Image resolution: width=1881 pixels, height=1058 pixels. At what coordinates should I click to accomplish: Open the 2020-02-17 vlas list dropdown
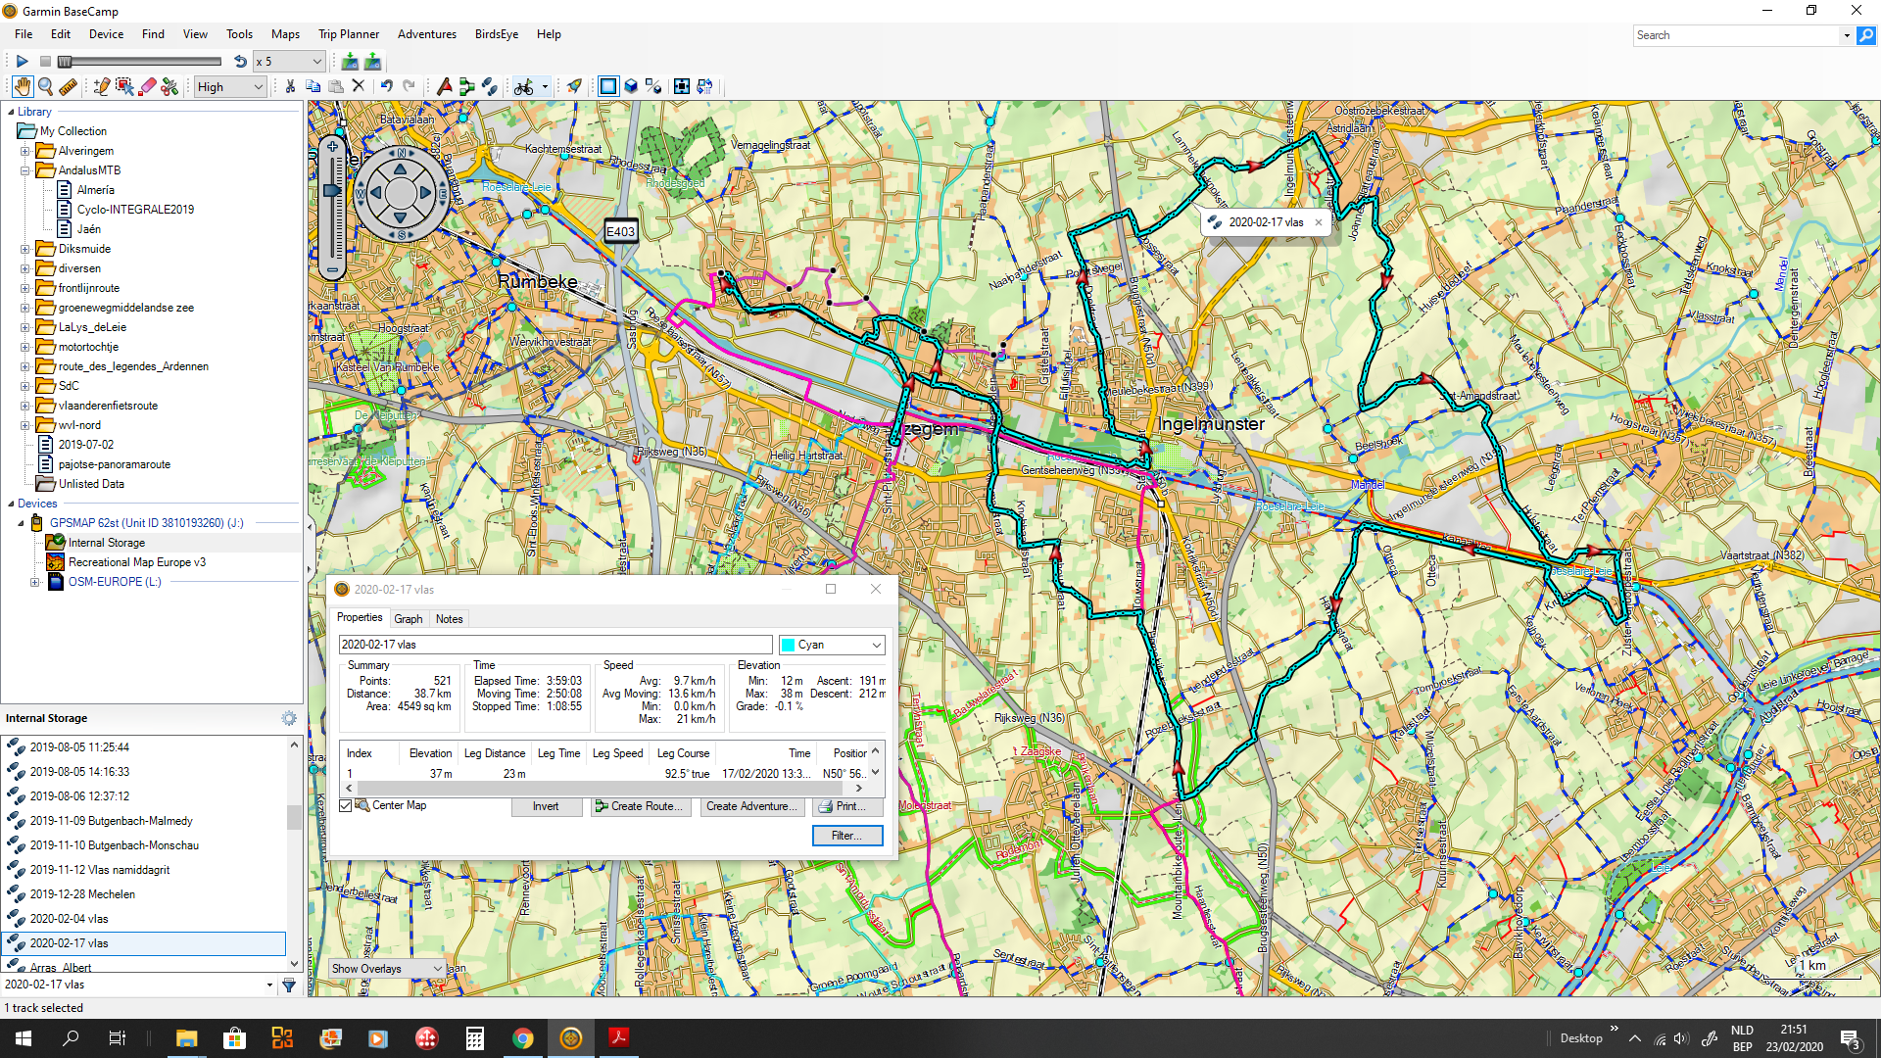(269, 985)
